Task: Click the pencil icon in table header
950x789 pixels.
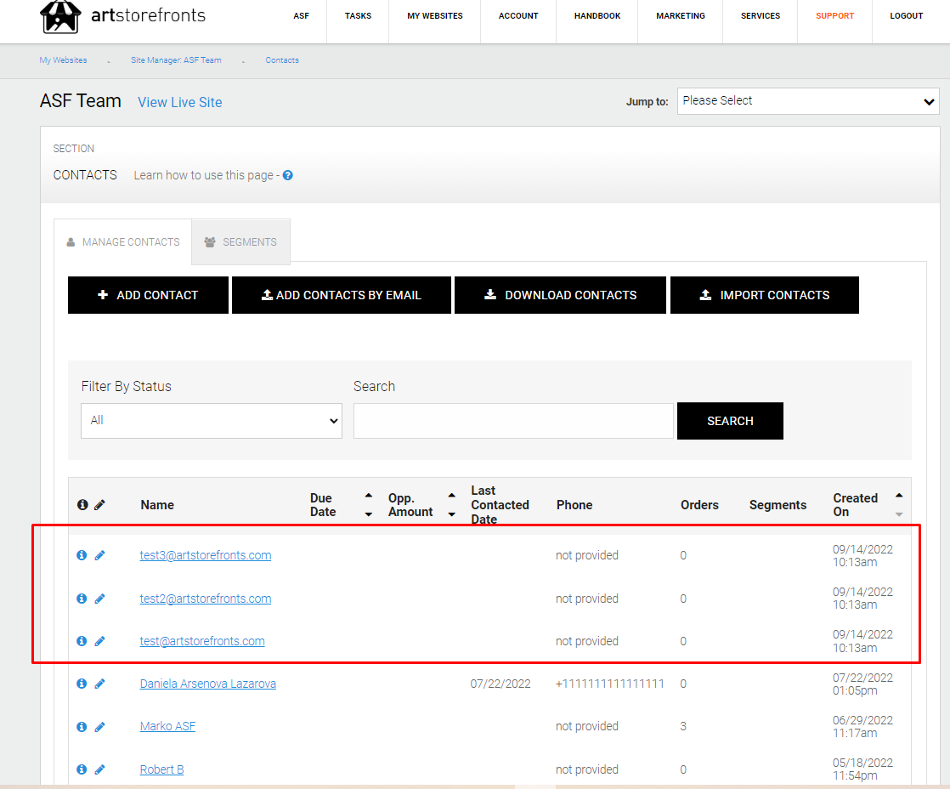Action: coord(100,505)
